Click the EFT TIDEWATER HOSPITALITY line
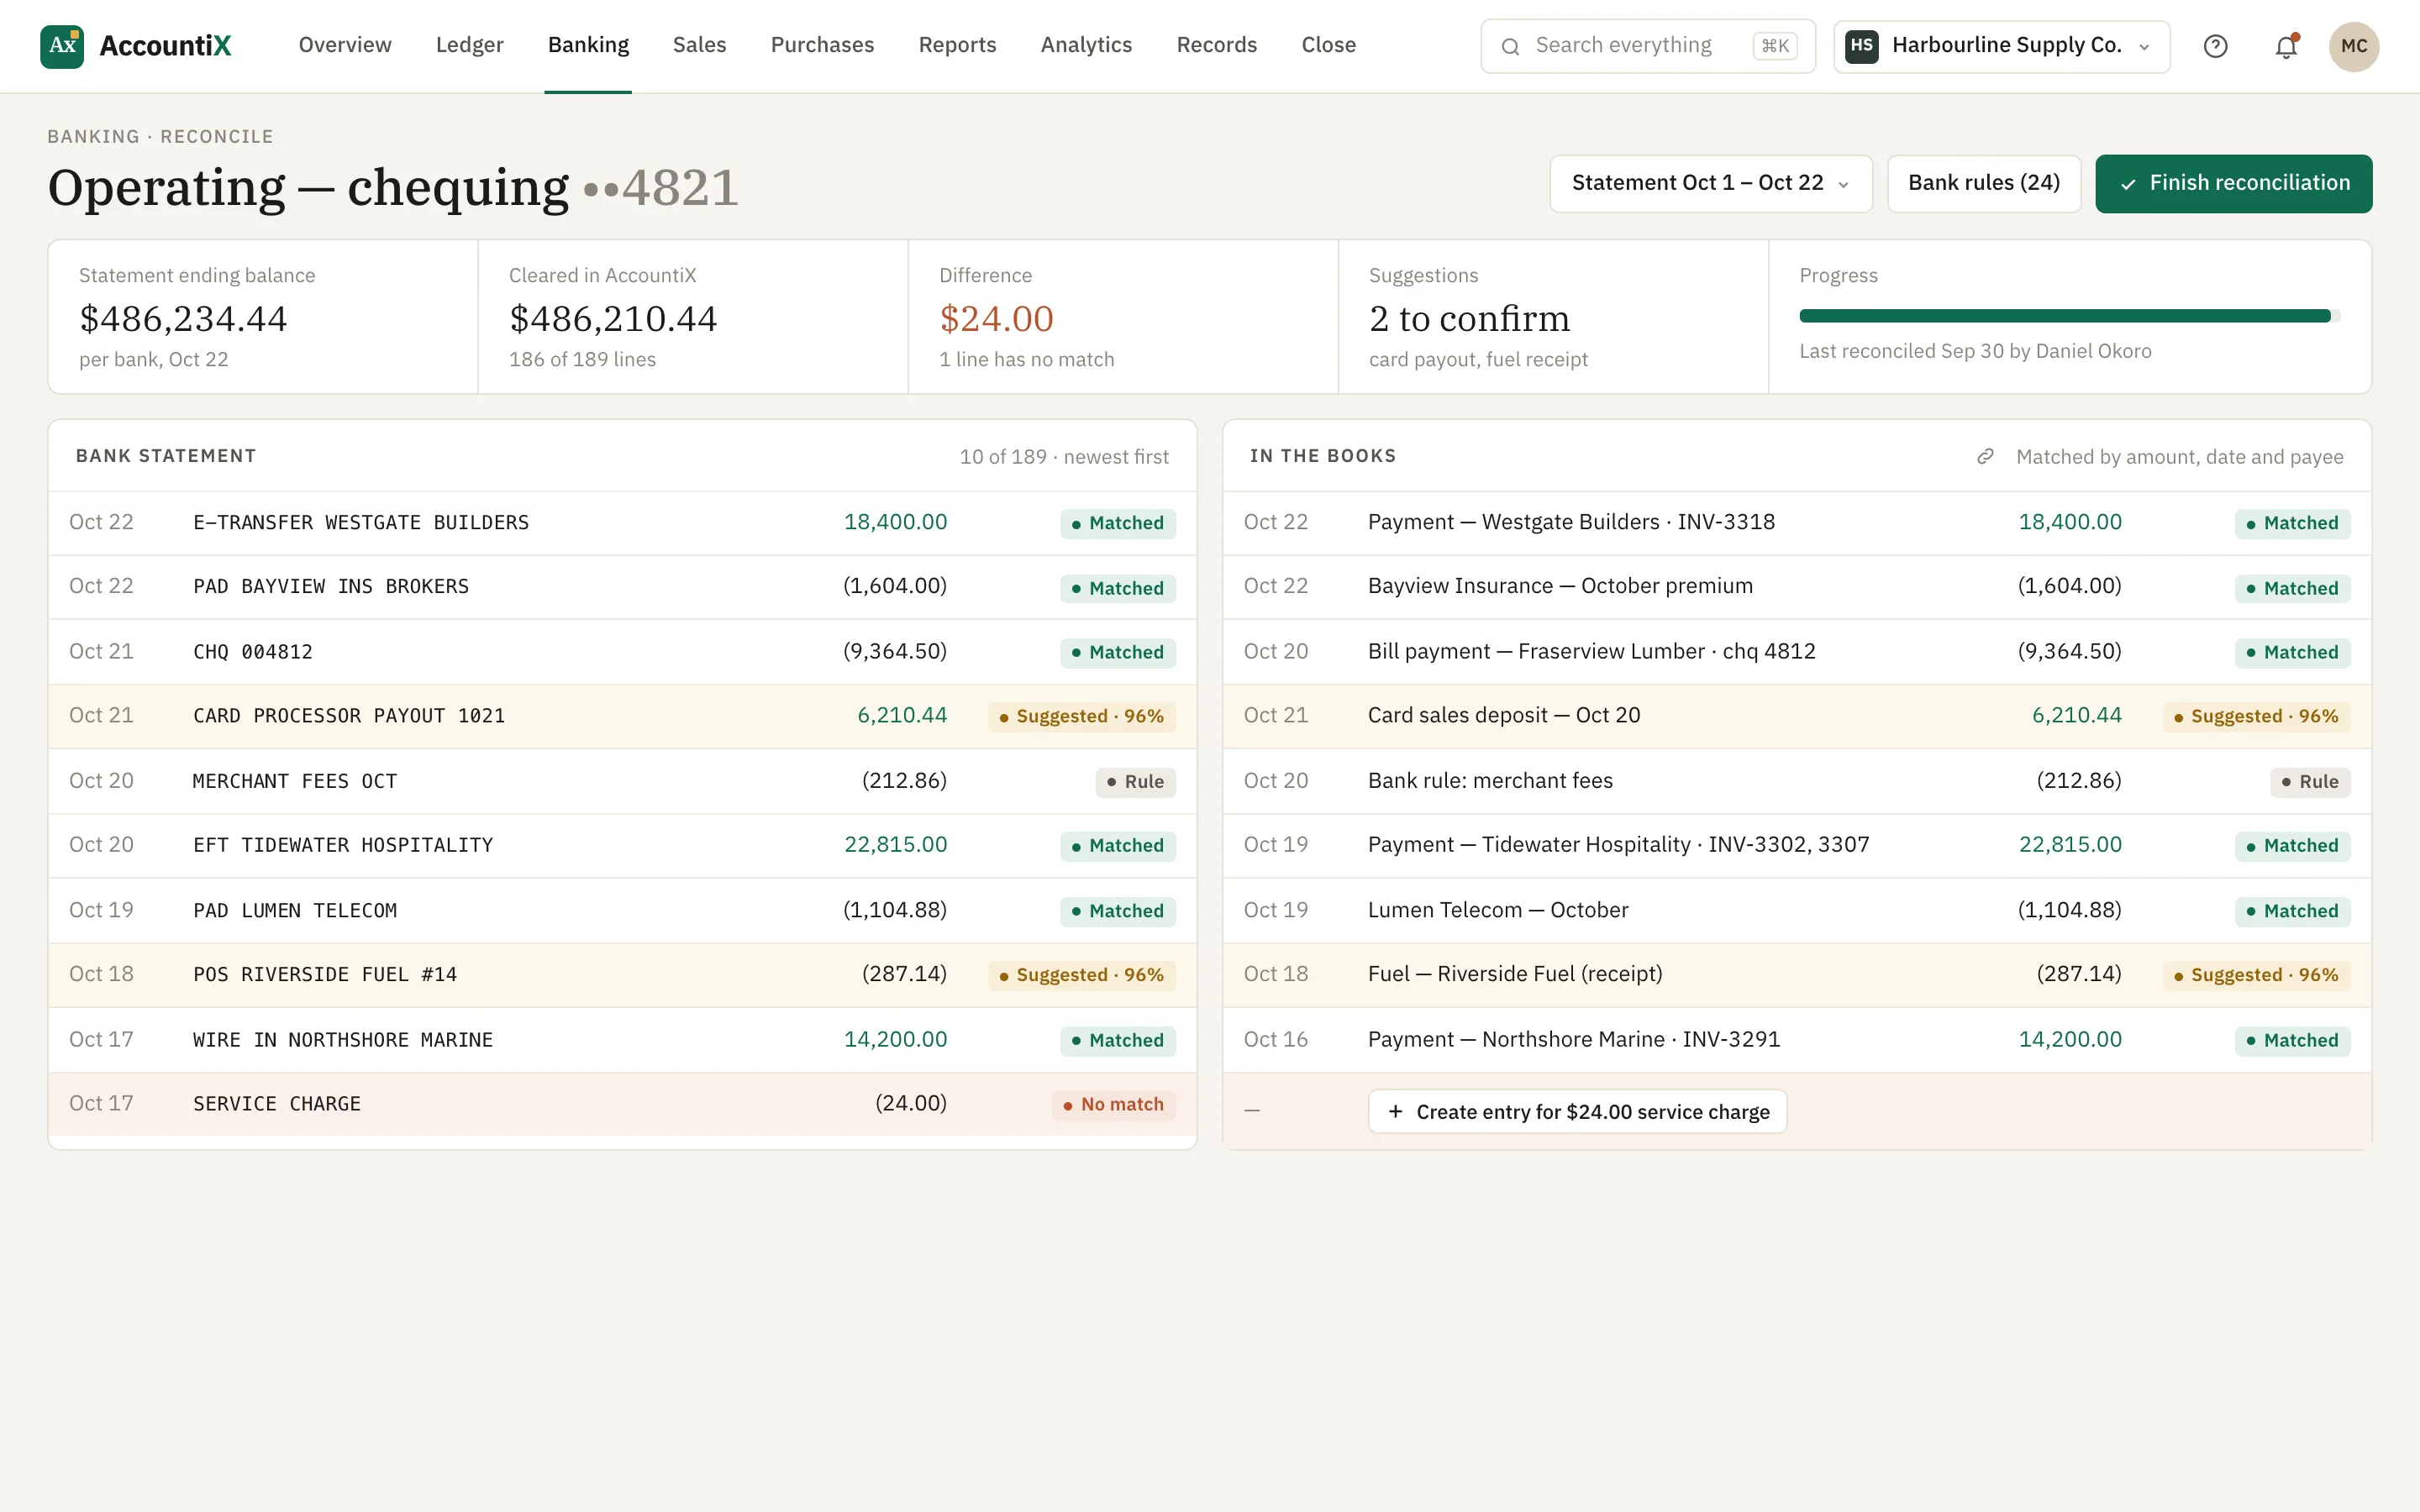 click(622, 846)
